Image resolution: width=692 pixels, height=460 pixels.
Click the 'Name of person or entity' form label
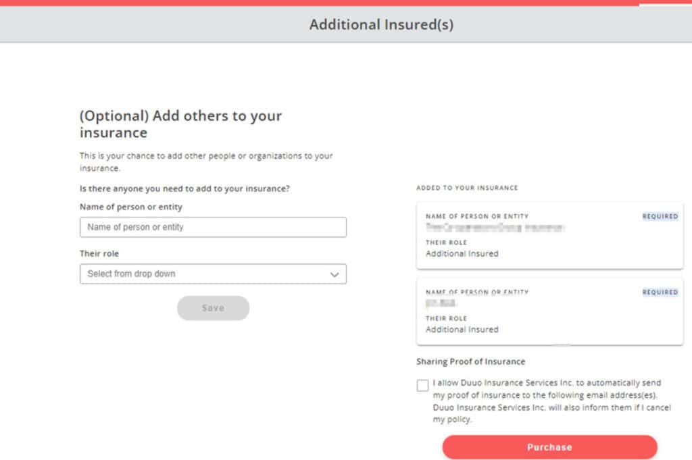coord(131,207)
